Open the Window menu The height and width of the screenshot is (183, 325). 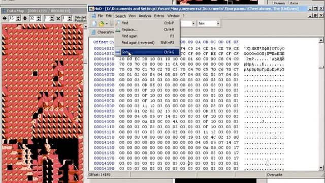coord(173,16)
